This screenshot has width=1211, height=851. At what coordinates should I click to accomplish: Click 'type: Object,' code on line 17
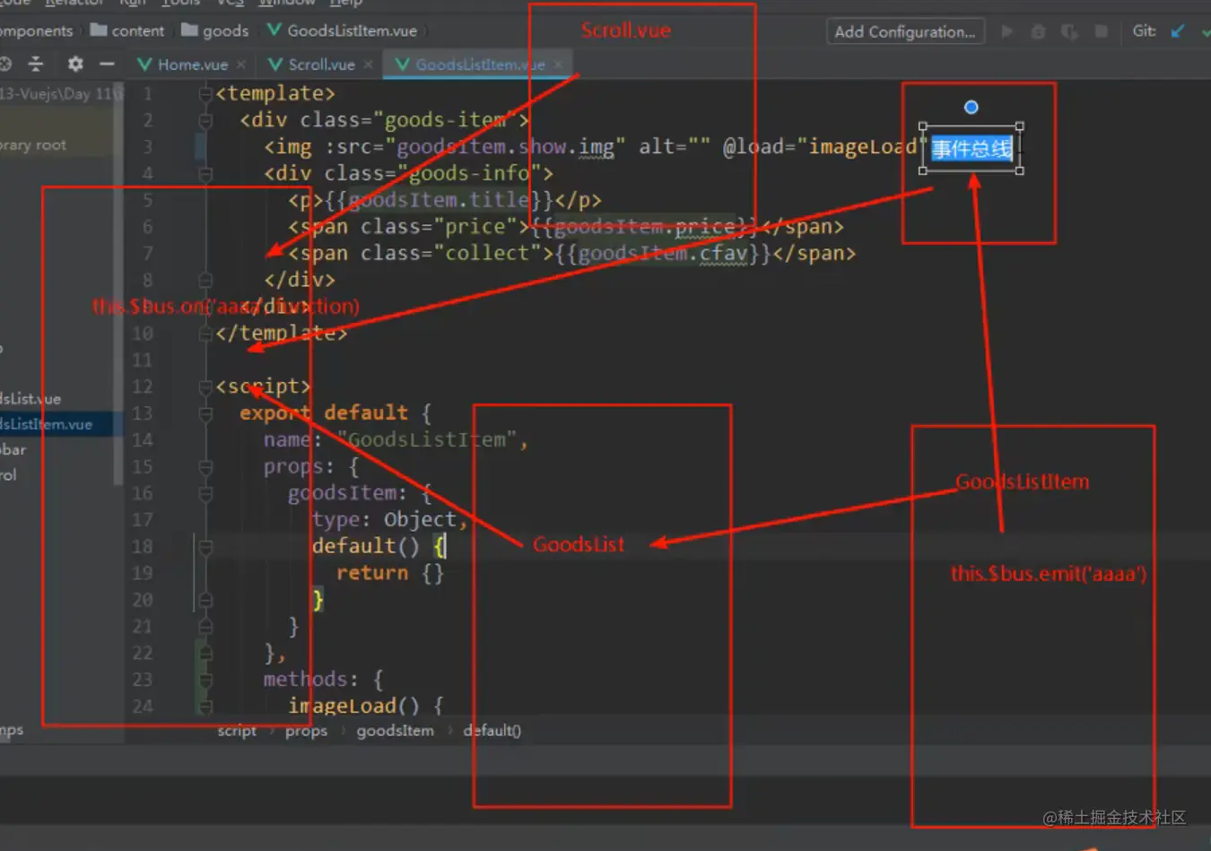coord(390,520)
